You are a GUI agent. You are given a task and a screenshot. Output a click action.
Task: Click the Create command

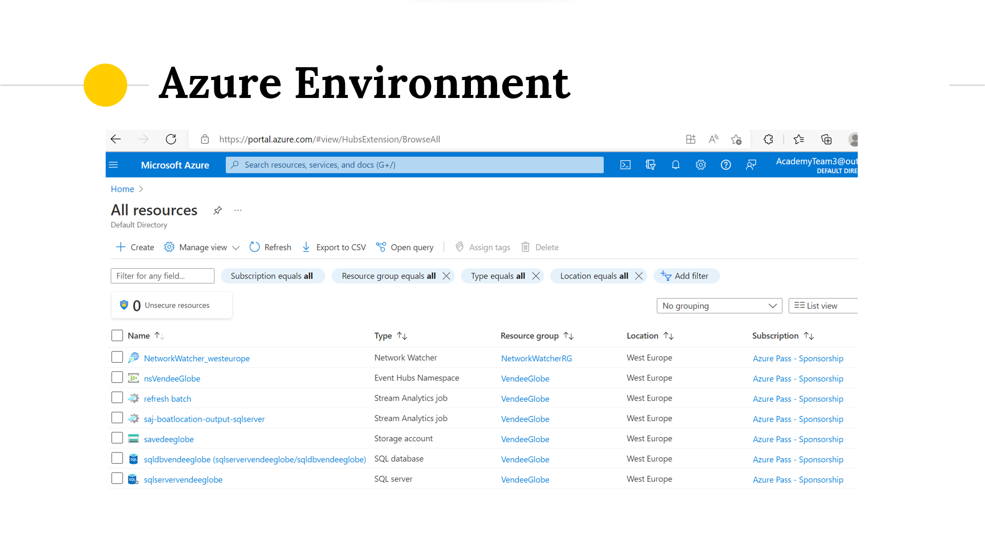point(135,247)
